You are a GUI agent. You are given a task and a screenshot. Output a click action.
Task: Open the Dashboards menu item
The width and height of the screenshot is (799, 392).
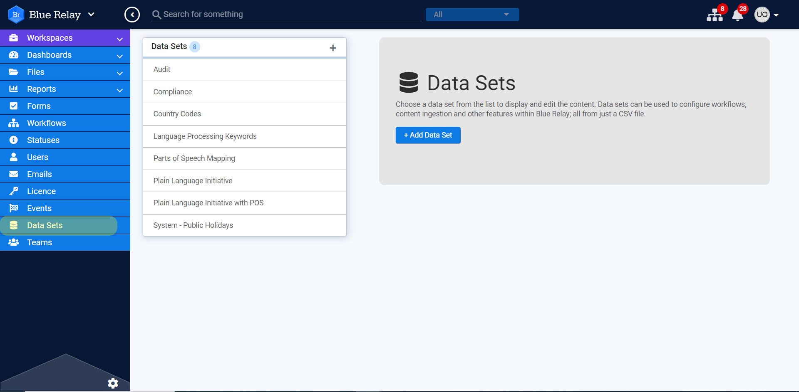click(x=65, y=55)
